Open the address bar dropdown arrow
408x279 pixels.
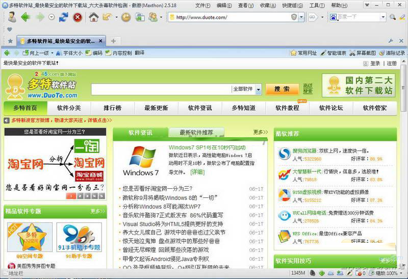point(301,17)
